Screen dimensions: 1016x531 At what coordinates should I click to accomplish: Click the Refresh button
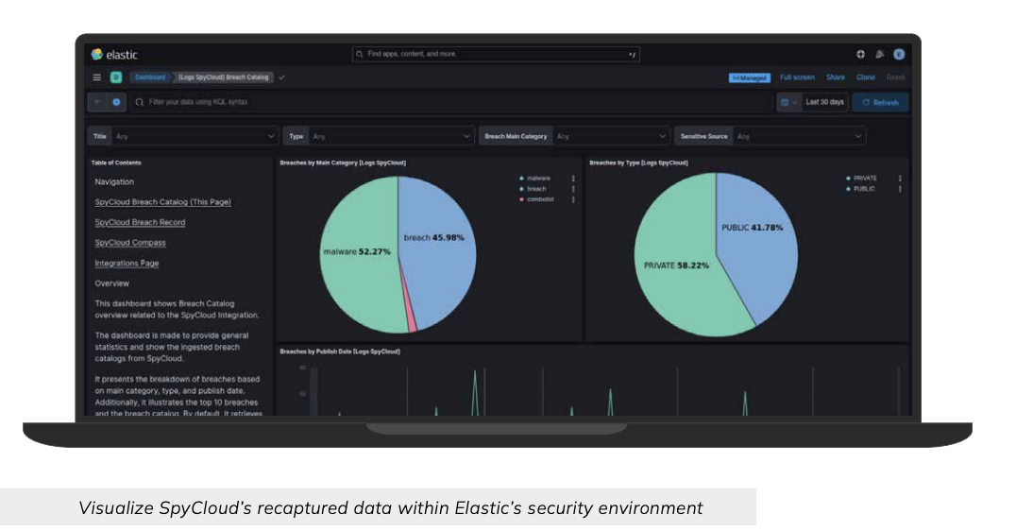point(881,102)
